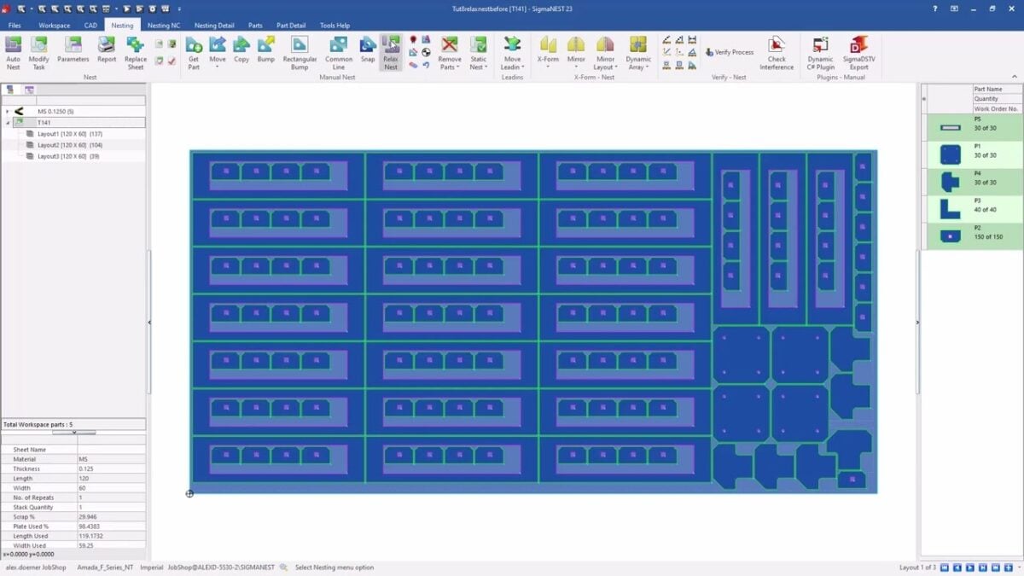
Task: Toggle the Verify Process option
Action: [730, 50]
